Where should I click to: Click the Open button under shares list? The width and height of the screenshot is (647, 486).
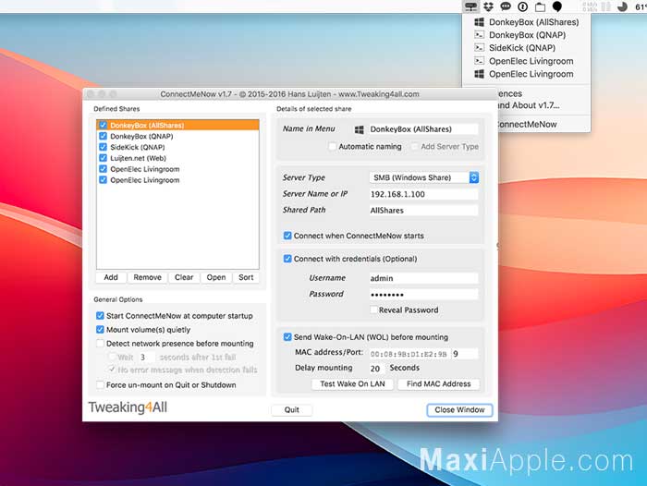(x=216, y=277)
